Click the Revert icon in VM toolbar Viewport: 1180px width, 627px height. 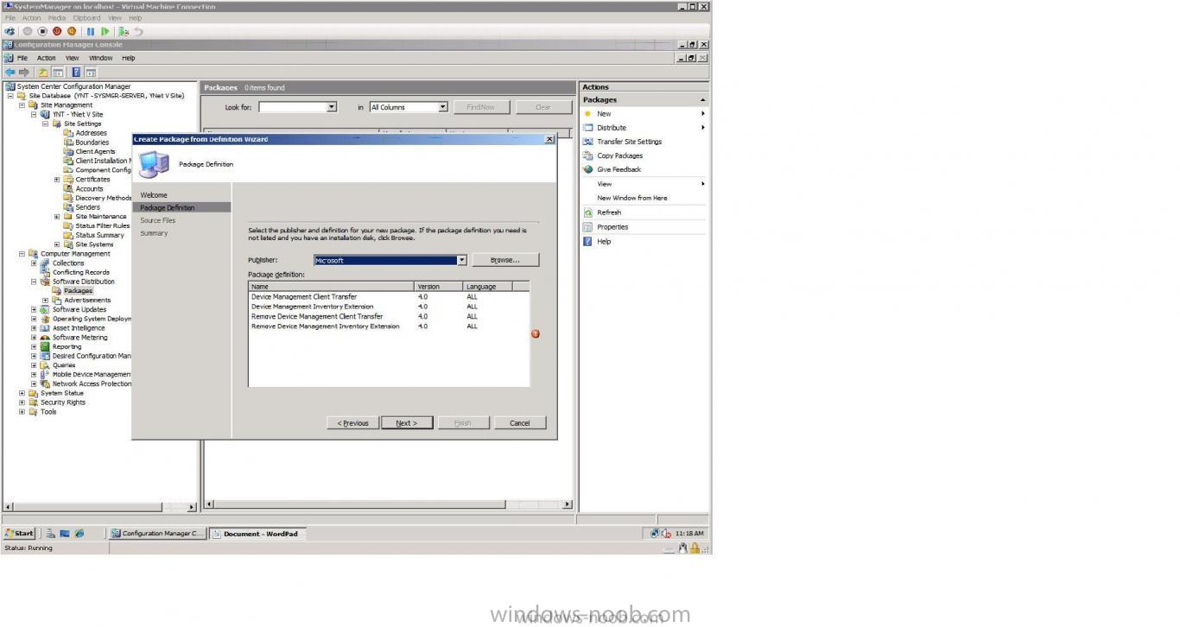[x=138, y=31]
